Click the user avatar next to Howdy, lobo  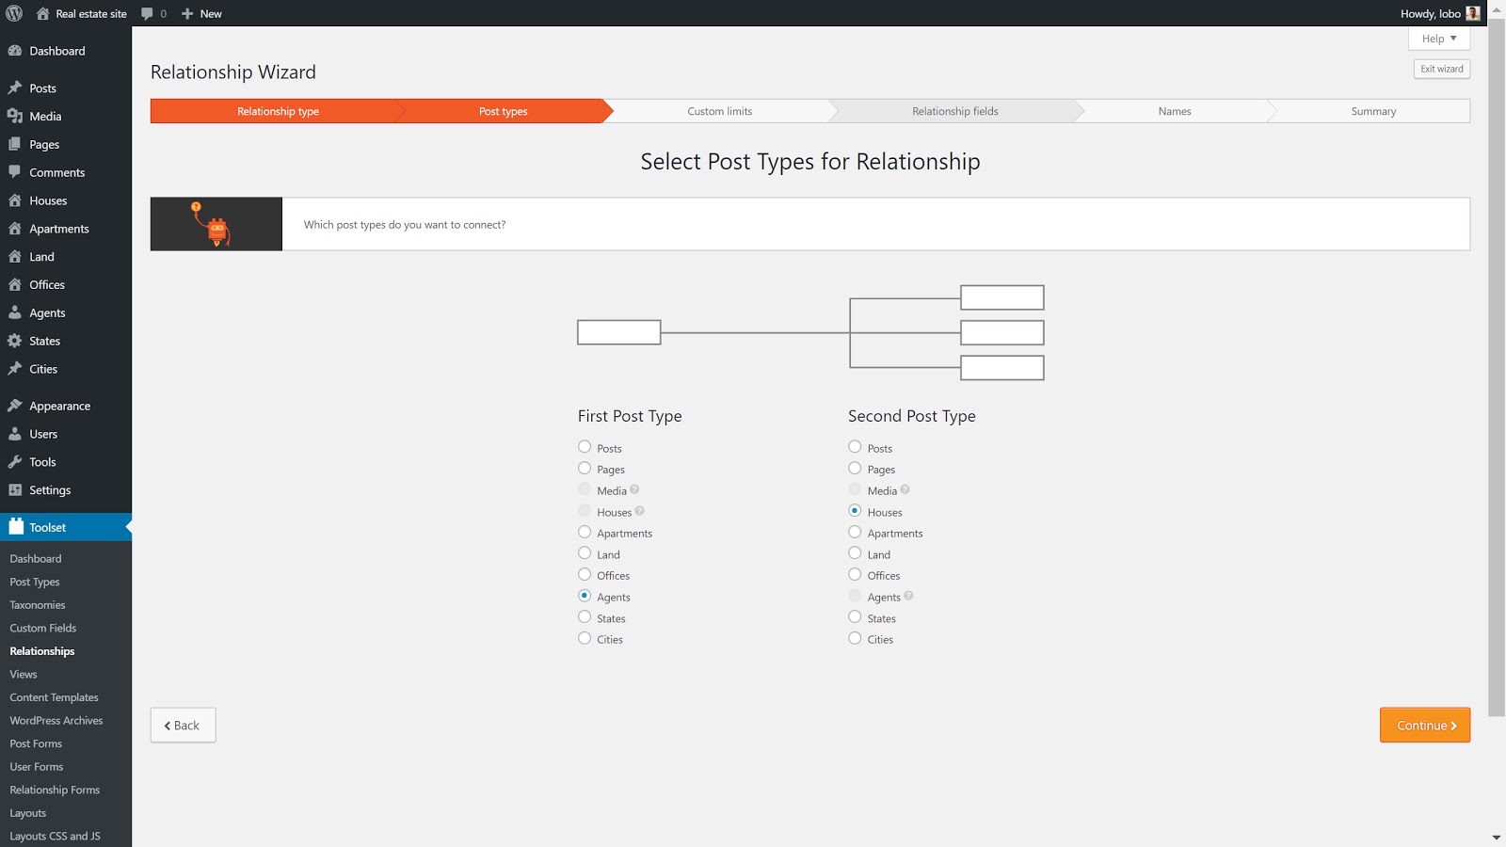[1473, 13]
